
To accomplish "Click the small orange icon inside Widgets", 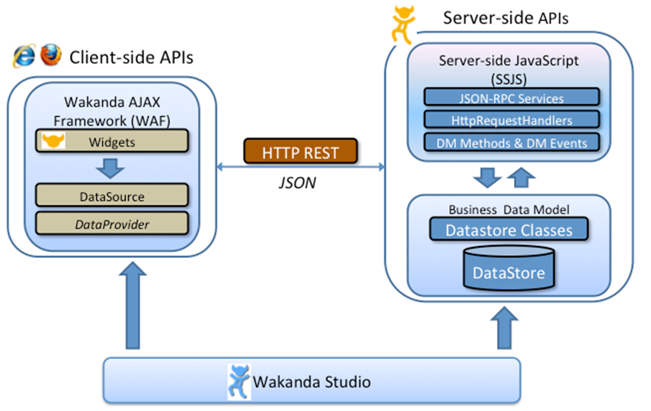I will pos(53,140).
